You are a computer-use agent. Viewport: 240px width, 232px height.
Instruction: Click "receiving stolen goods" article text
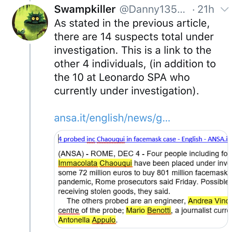[97, 191]
